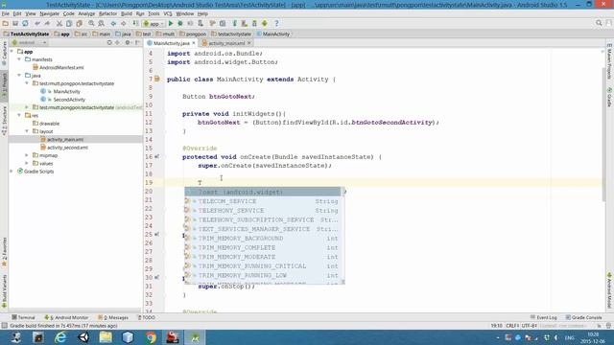Select AndroidManifest.xml in project tree

(59, 68)
